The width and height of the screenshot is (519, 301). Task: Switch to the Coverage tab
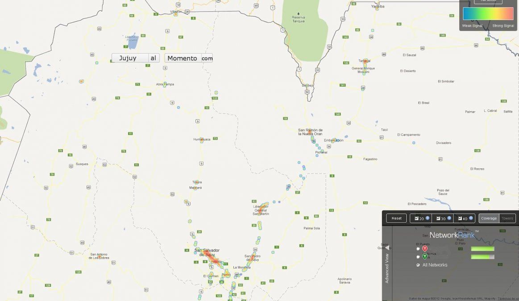pyautogui.click(x=489, y=218)
